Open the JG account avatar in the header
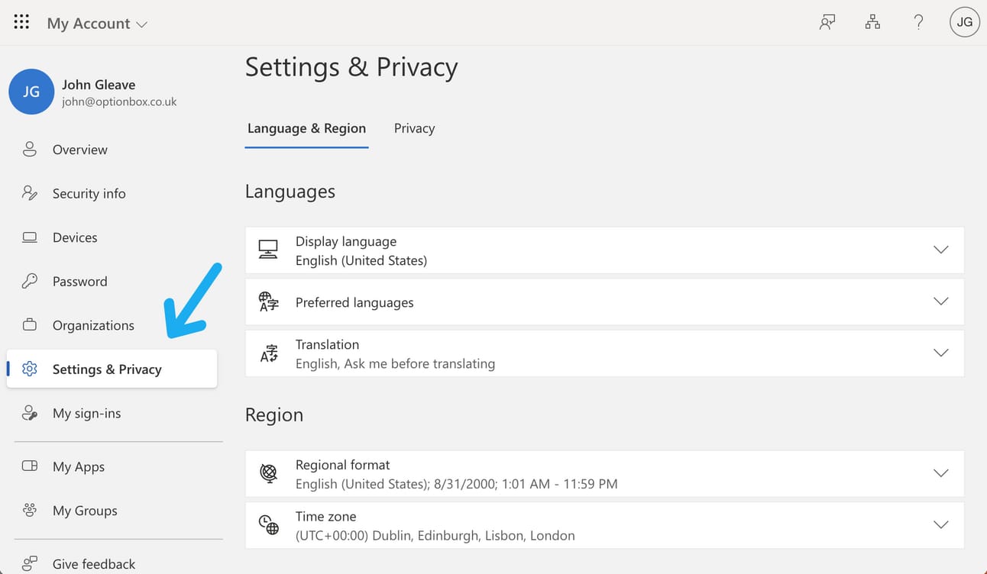 coord(964,22)
